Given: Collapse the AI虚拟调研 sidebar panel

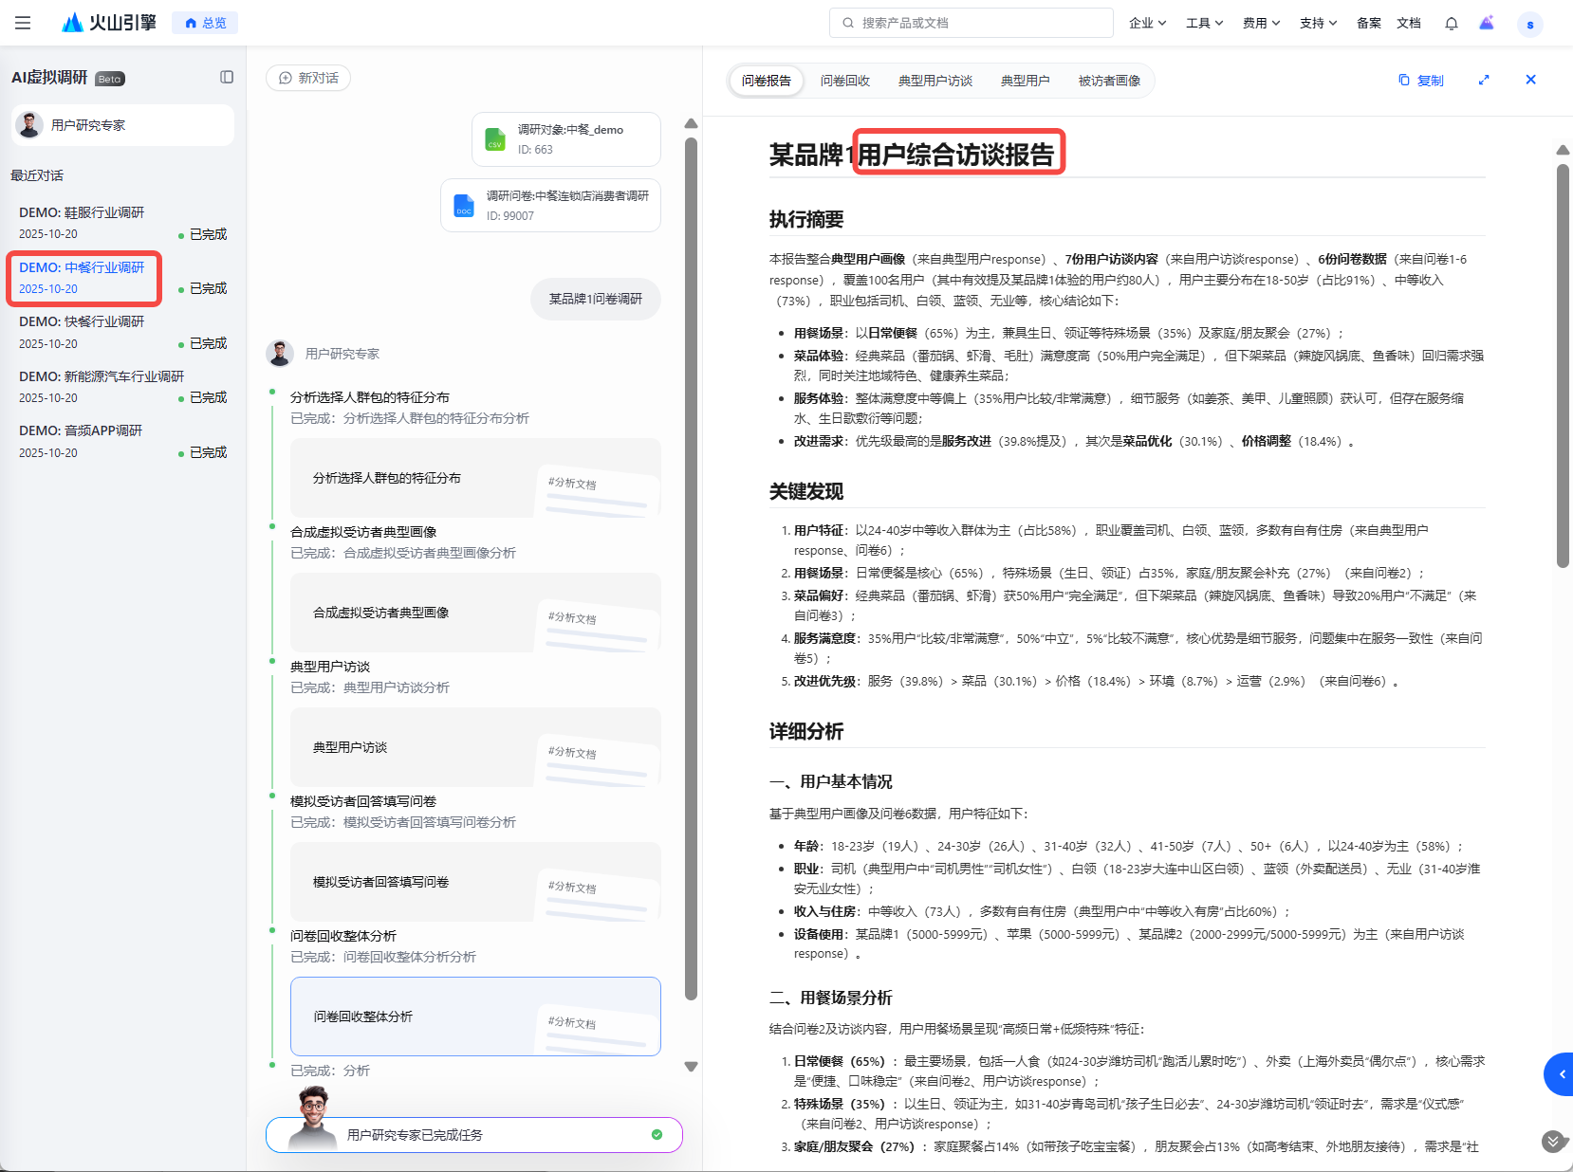Looking at the screenshot, I should pyautogui.click(x=227, y=77).
